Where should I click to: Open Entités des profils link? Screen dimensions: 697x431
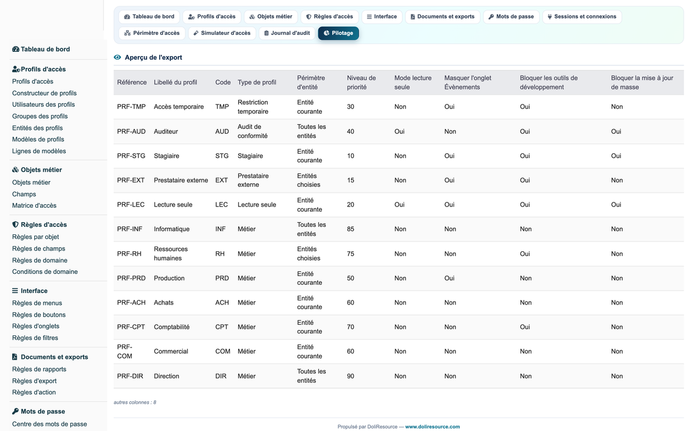click(x=37, y=128)
